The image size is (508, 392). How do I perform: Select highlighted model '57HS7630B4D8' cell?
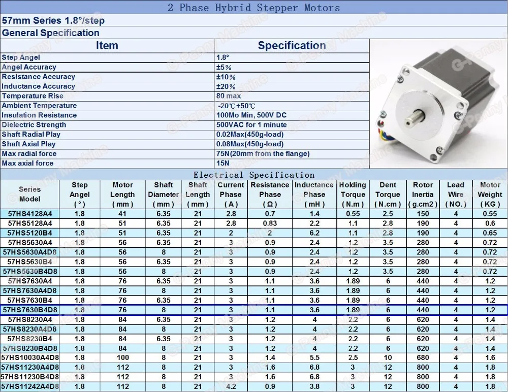point(30,310)
